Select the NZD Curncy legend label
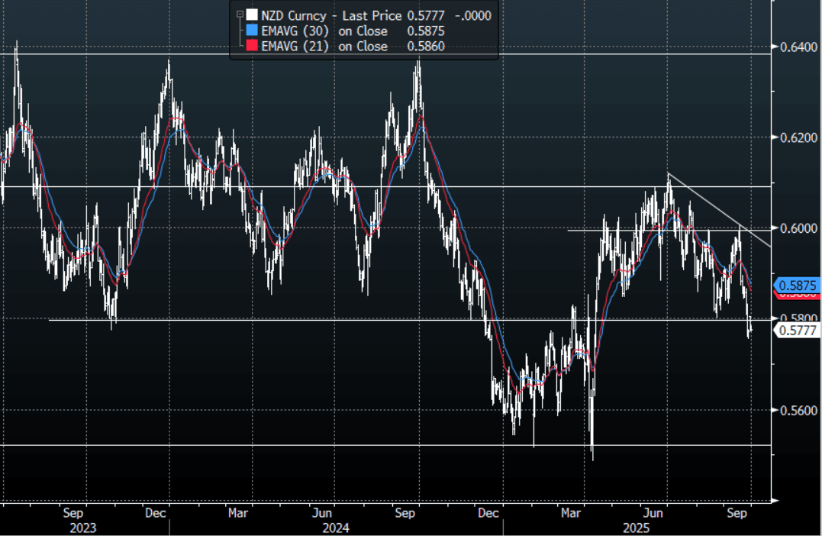Viewport: 822px width, 536px height. coord(294,15)
